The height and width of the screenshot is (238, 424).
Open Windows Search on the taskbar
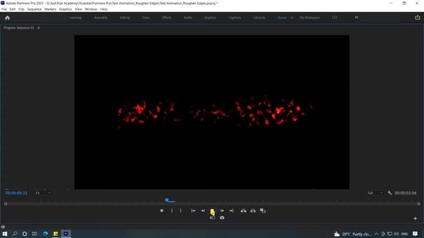[15, 233]
